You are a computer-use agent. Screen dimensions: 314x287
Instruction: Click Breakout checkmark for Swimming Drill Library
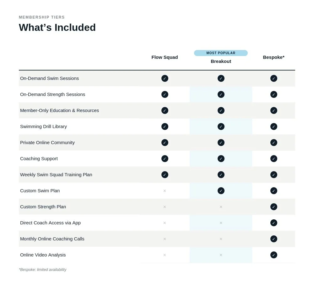tap(221, 127)
